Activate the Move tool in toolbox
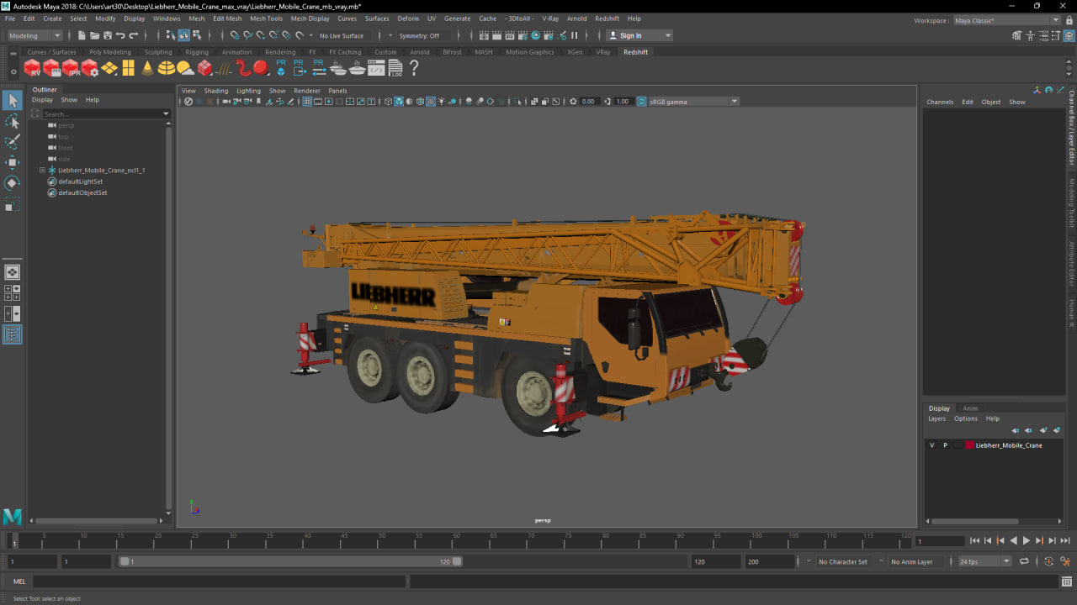 pos(12,162)
